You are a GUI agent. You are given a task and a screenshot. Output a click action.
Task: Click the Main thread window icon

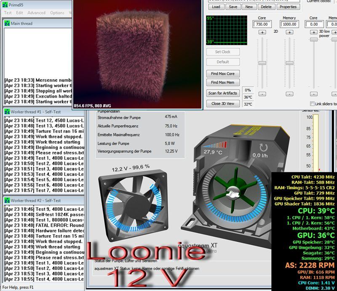point(7,24)
